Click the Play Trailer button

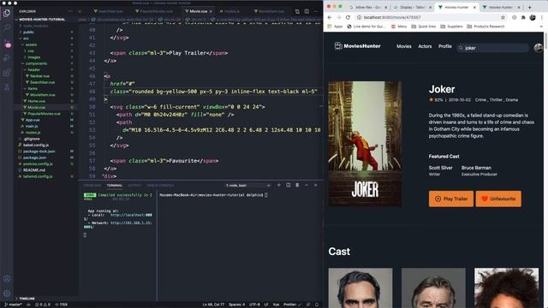[451, 198]
